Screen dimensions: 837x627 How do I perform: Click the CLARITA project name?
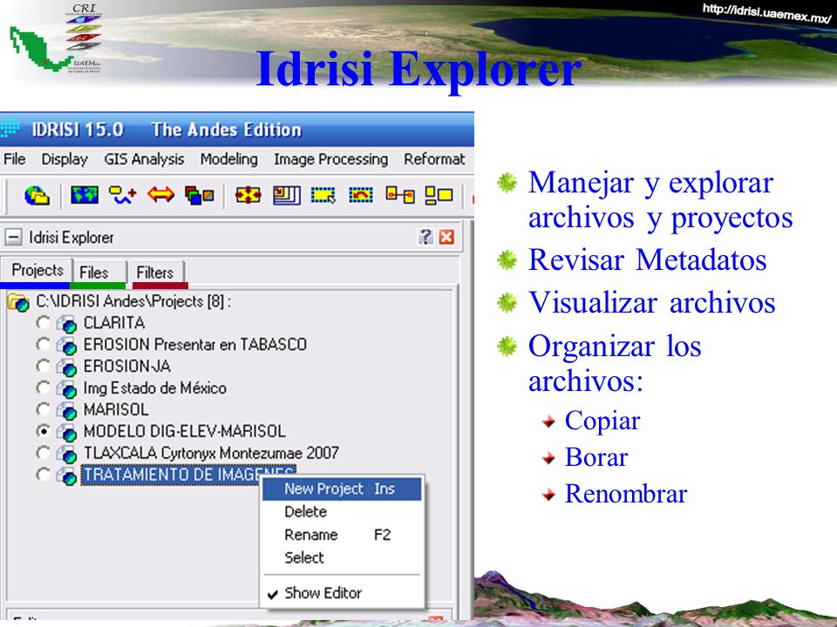114,322
